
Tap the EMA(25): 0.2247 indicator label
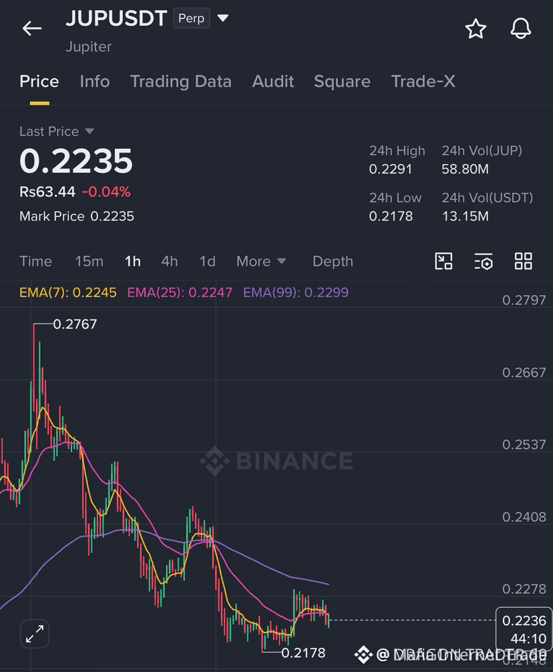[180, 293]
